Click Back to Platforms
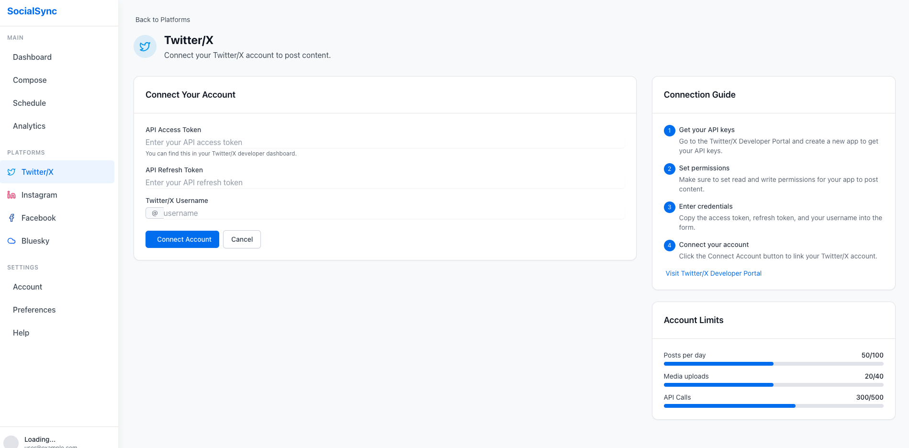This screenshot has height=448, width=909. (x=163, y=20)
